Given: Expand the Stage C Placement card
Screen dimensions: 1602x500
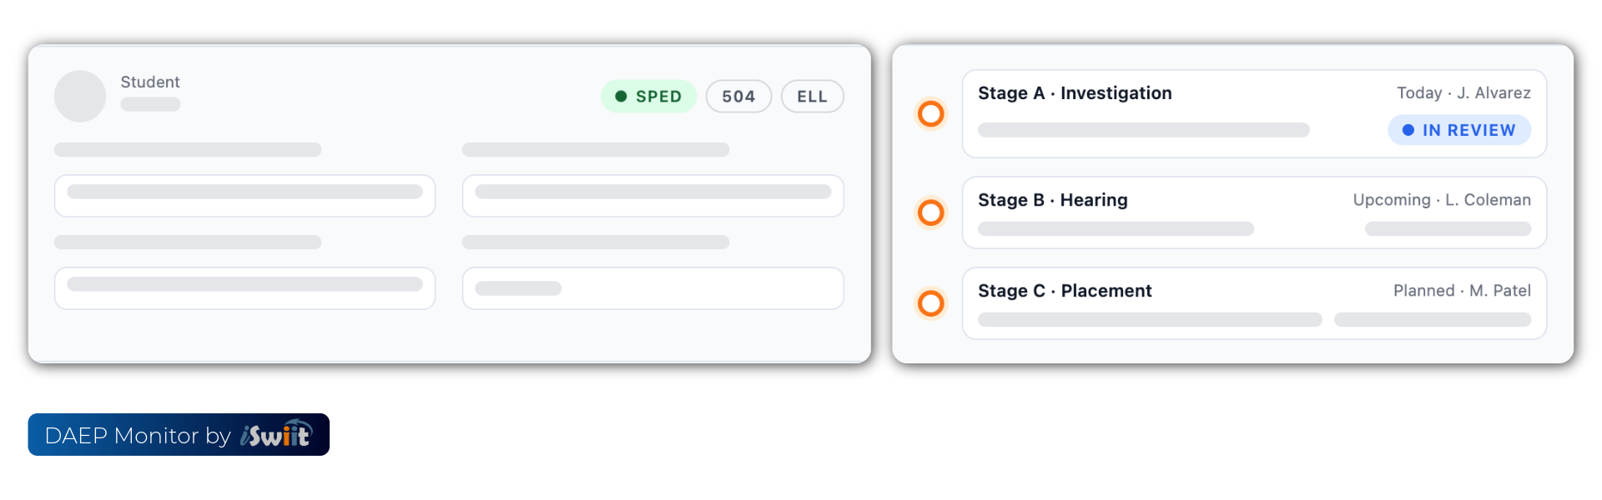Looking at the screenshot, I should (x=1255, y=303).
